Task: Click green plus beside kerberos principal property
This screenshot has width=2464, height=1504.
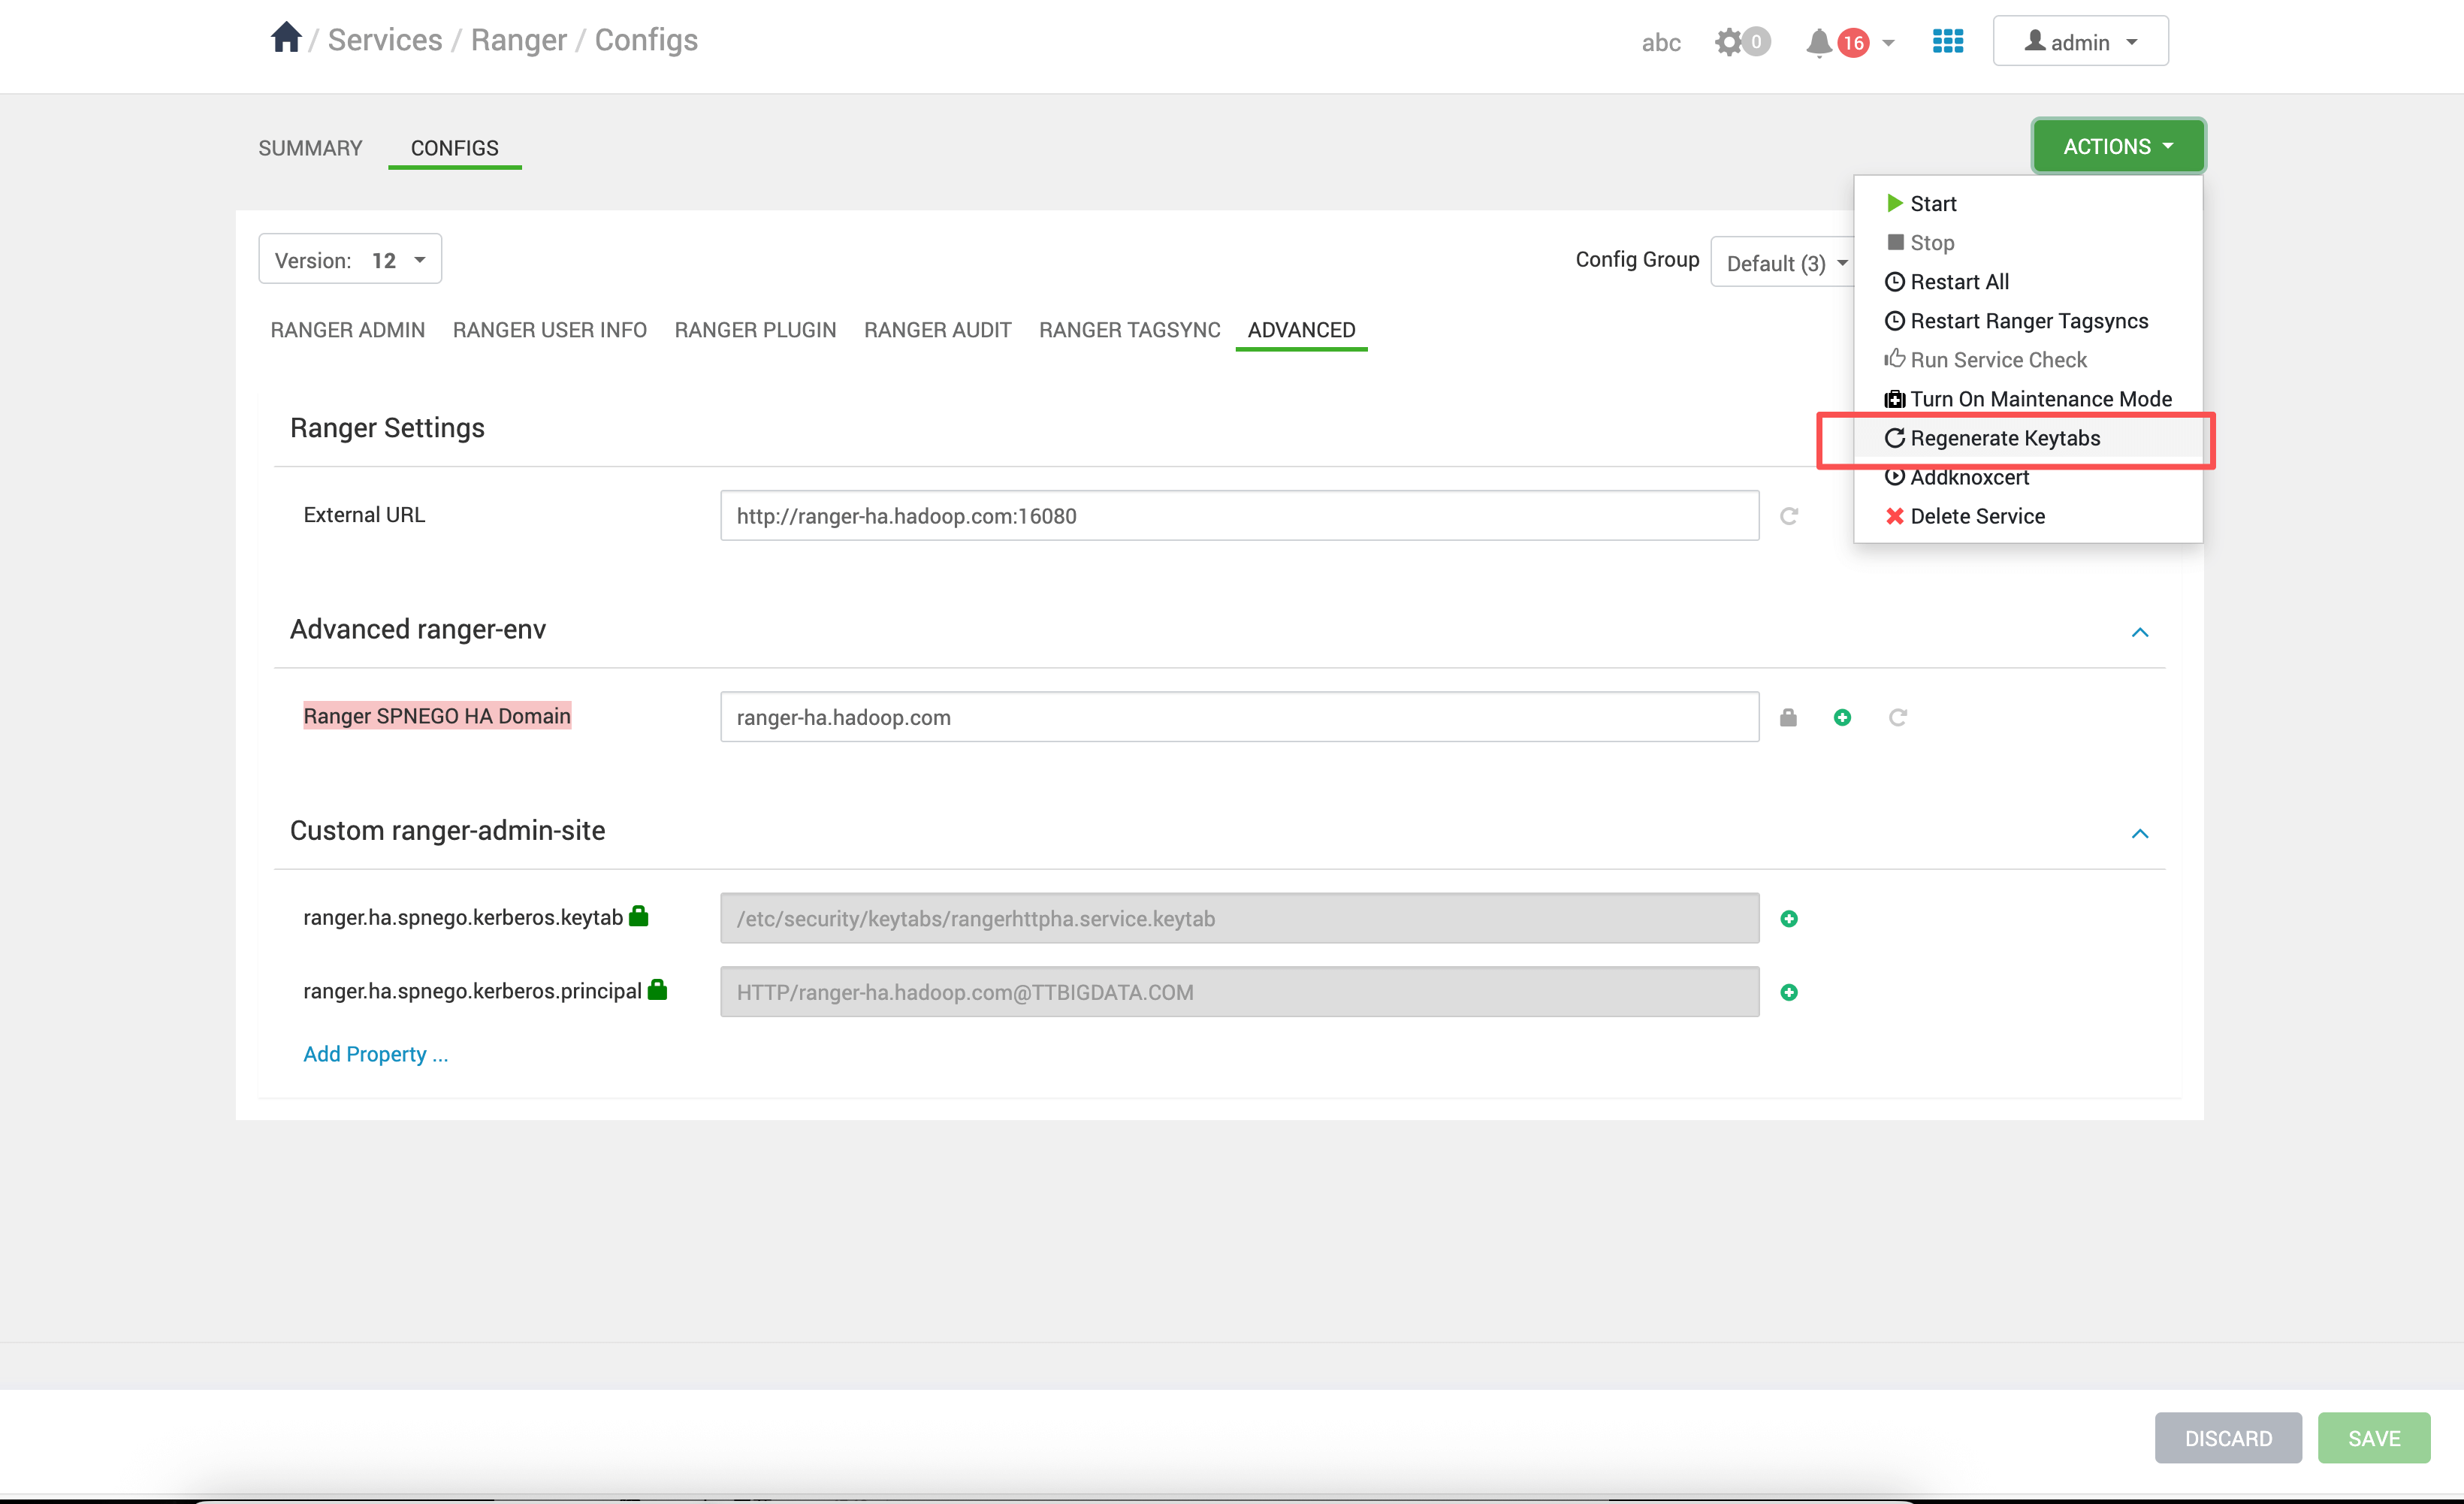Action: pos(1789,992)
